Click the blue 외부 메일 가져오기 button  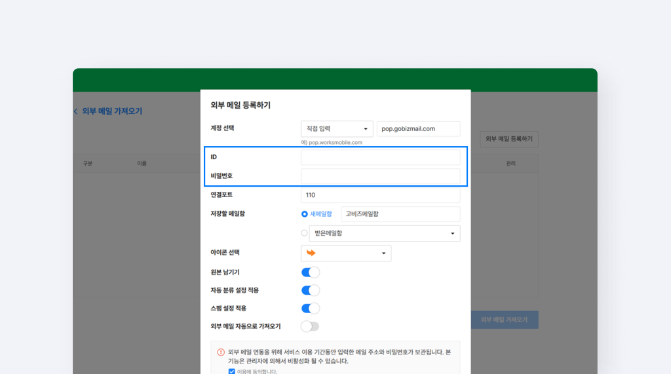(505, 320)
